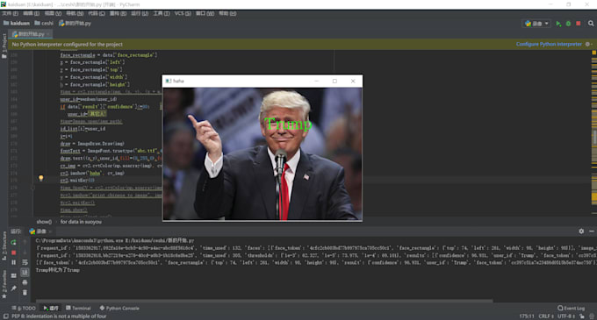597x320 pixels.
Task: Toggle scroll to end in Run console
Action: 25,272
